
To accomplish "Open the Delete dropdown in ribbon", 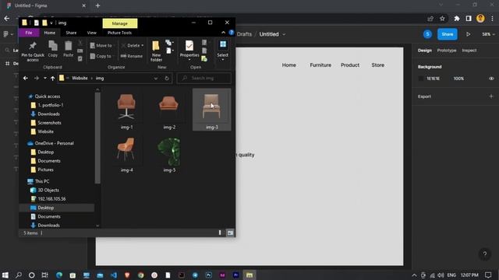I will 132,45.
